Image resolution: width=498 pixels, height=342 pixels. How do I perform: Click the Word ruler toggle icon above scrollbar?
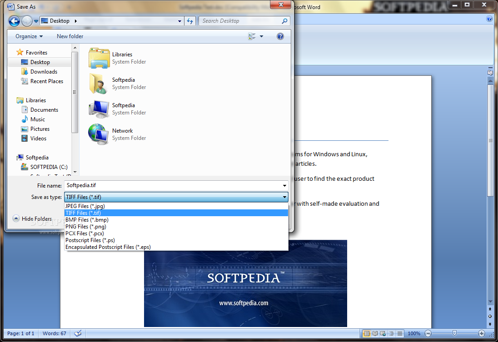click(490, 72)
